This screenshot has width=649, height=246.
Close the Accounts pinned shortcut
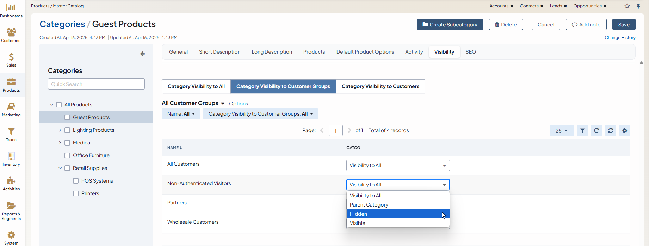coord(512,6)
